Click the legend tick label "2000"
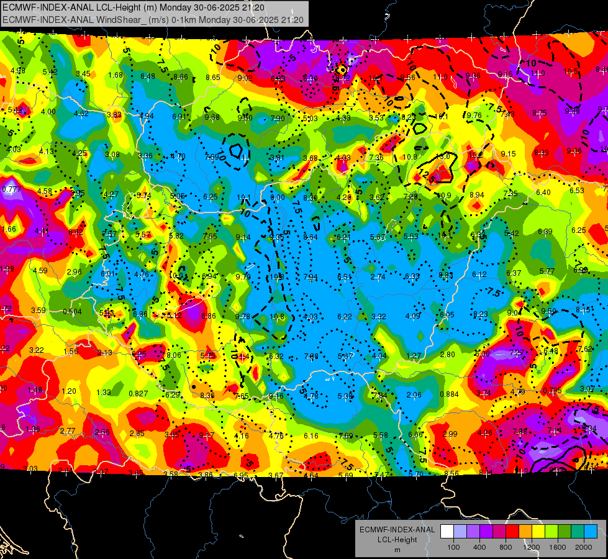Image resolution: width=608 pixels, height=559 pixels. [x=584, y=547]
